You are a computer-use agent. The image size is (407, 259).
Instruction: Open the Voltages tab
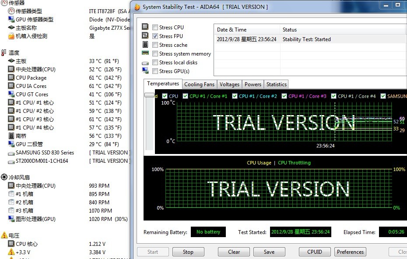click(x=229, y=84)
